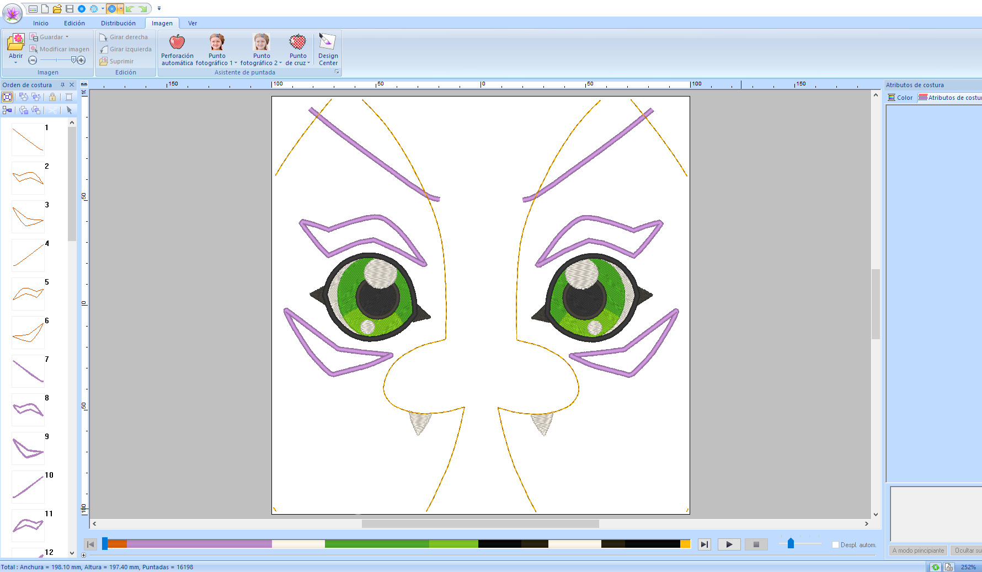982x572 pixels.
Task: Click Girar izquierda button
Action: tap(125, 49)
